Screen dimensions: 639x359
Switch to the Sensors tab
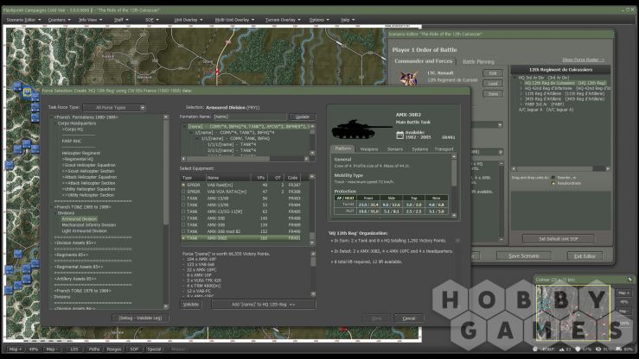click(x=395, y=149)
